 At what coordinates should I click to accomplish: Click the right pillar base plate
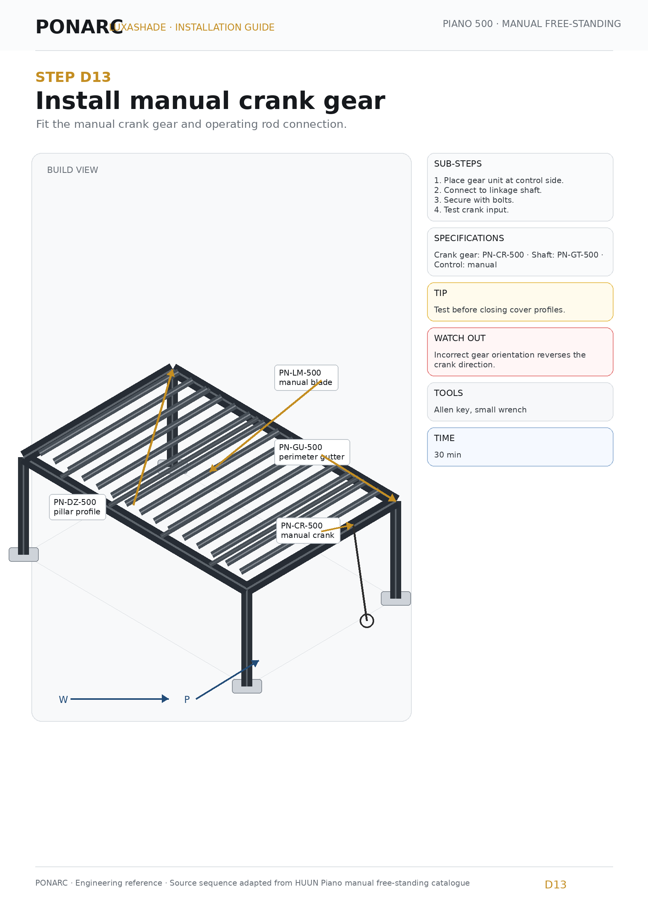(x=396, y=598)
